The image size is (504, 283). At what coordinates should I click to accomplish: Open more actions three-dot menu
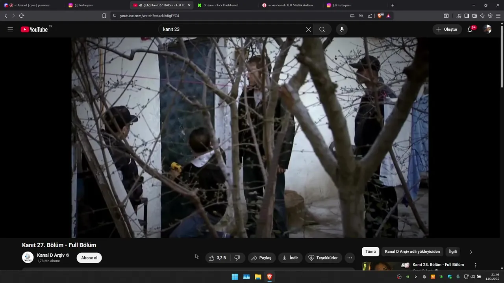350,258
